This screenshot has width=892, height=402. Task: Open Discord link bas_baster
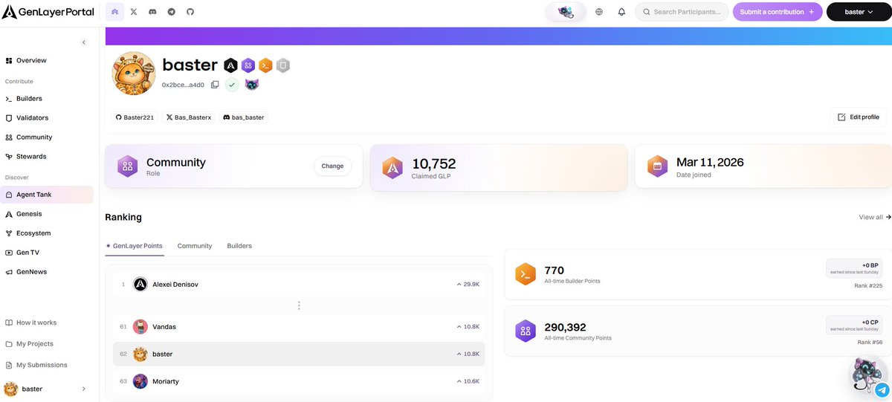(243, 117)
